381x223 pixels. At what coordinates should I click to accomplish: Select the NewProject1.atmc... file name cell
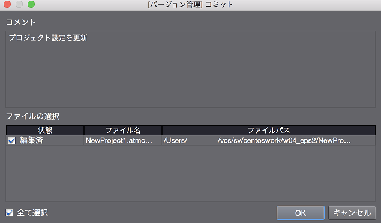(x=123, y=140)
